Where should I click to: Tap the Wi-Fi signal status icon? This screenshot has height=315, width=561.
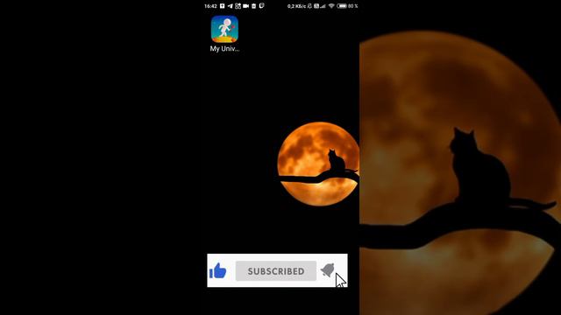pyautogui.click(x=331, y=6)
